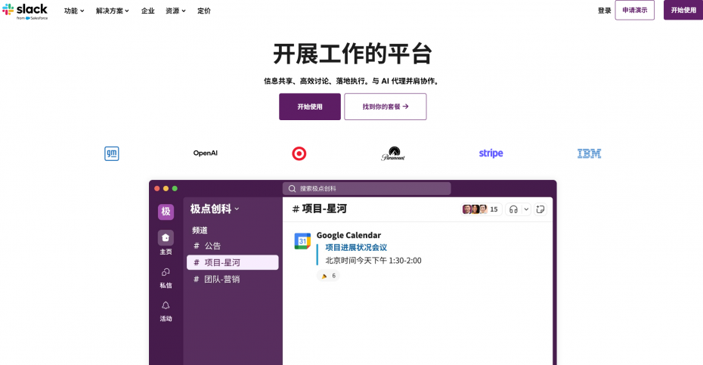Click the Google Calendar app icon
This screenshot has width=703, height=365.
coord(302,241)
